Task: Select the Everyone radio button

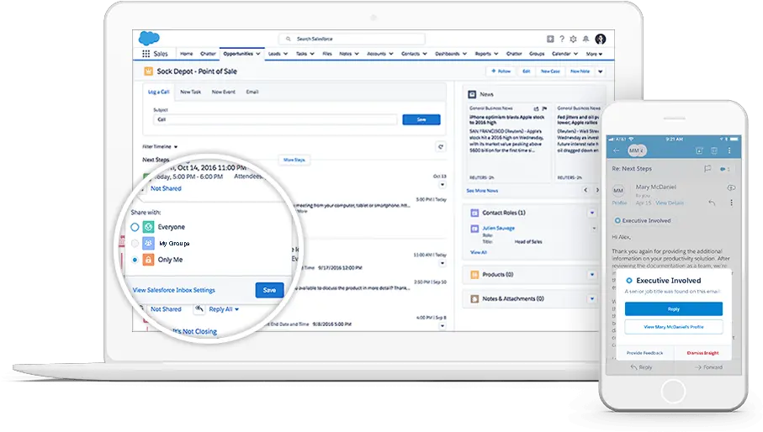Action: [135, 227]
